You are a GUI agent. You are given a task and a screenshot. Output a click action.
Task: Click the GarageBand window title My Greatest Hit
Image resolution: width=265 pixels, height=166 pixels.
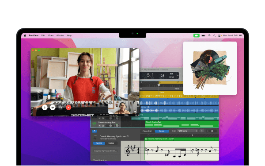pos(156,69)
